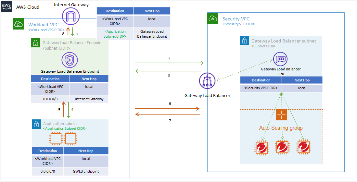
Task: Select the GWLB Endpoint next hop cell
Action: (86, 171)
